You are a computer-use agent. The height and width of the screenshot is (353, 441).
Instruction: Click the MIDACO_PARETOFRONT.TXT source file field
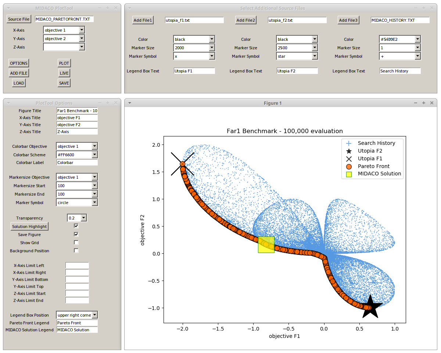64,19
